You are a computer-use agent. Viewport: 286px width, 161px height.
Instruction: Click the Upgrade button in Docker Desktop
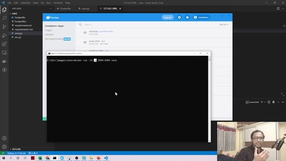(x=168, y=17)
